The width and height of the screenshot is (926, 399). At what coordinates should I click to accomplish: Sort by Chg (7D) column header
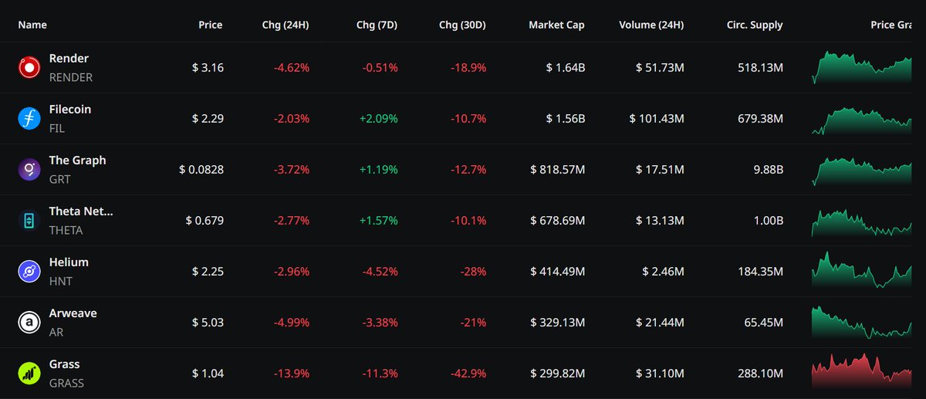377,25
